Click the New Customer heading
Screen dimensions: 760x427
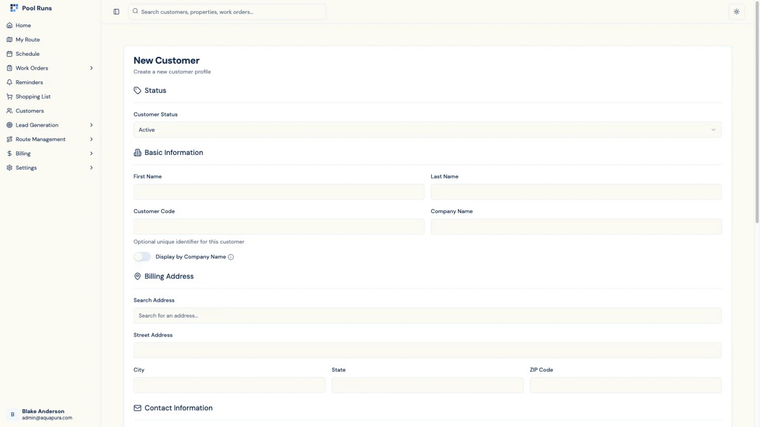pos(167,61)
